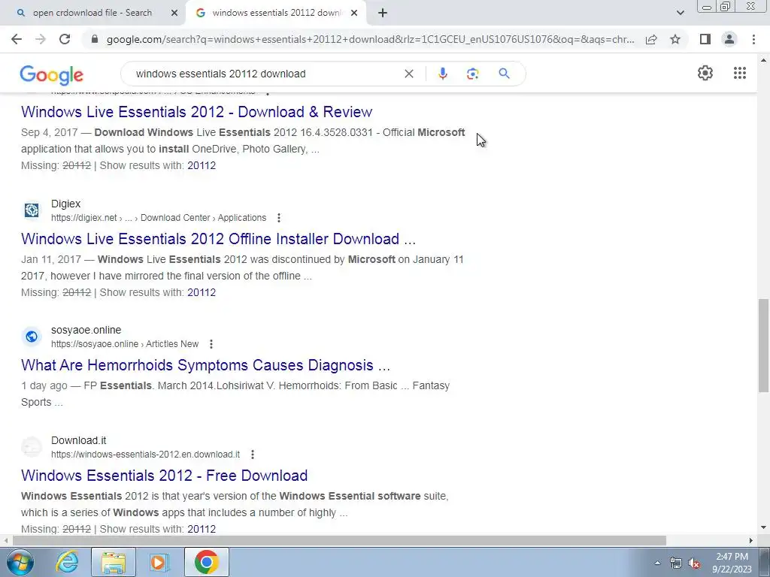
Task: Click the Digiex site favicon
Action: coord(32,210)
